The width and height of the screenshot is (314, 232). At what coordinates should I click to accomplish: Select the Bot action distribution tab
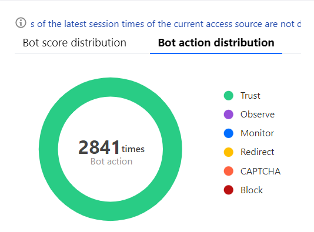pos(216,43)
